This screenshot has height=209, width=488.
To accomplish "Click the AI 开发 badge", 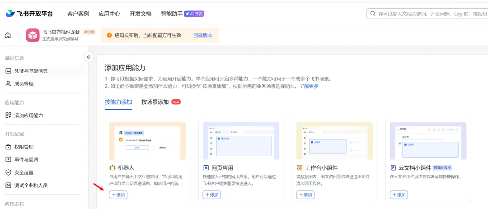I will click(x=194, y=14).
